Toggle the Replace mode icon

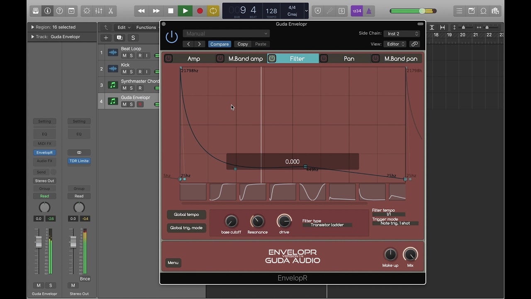pos(318,11)
